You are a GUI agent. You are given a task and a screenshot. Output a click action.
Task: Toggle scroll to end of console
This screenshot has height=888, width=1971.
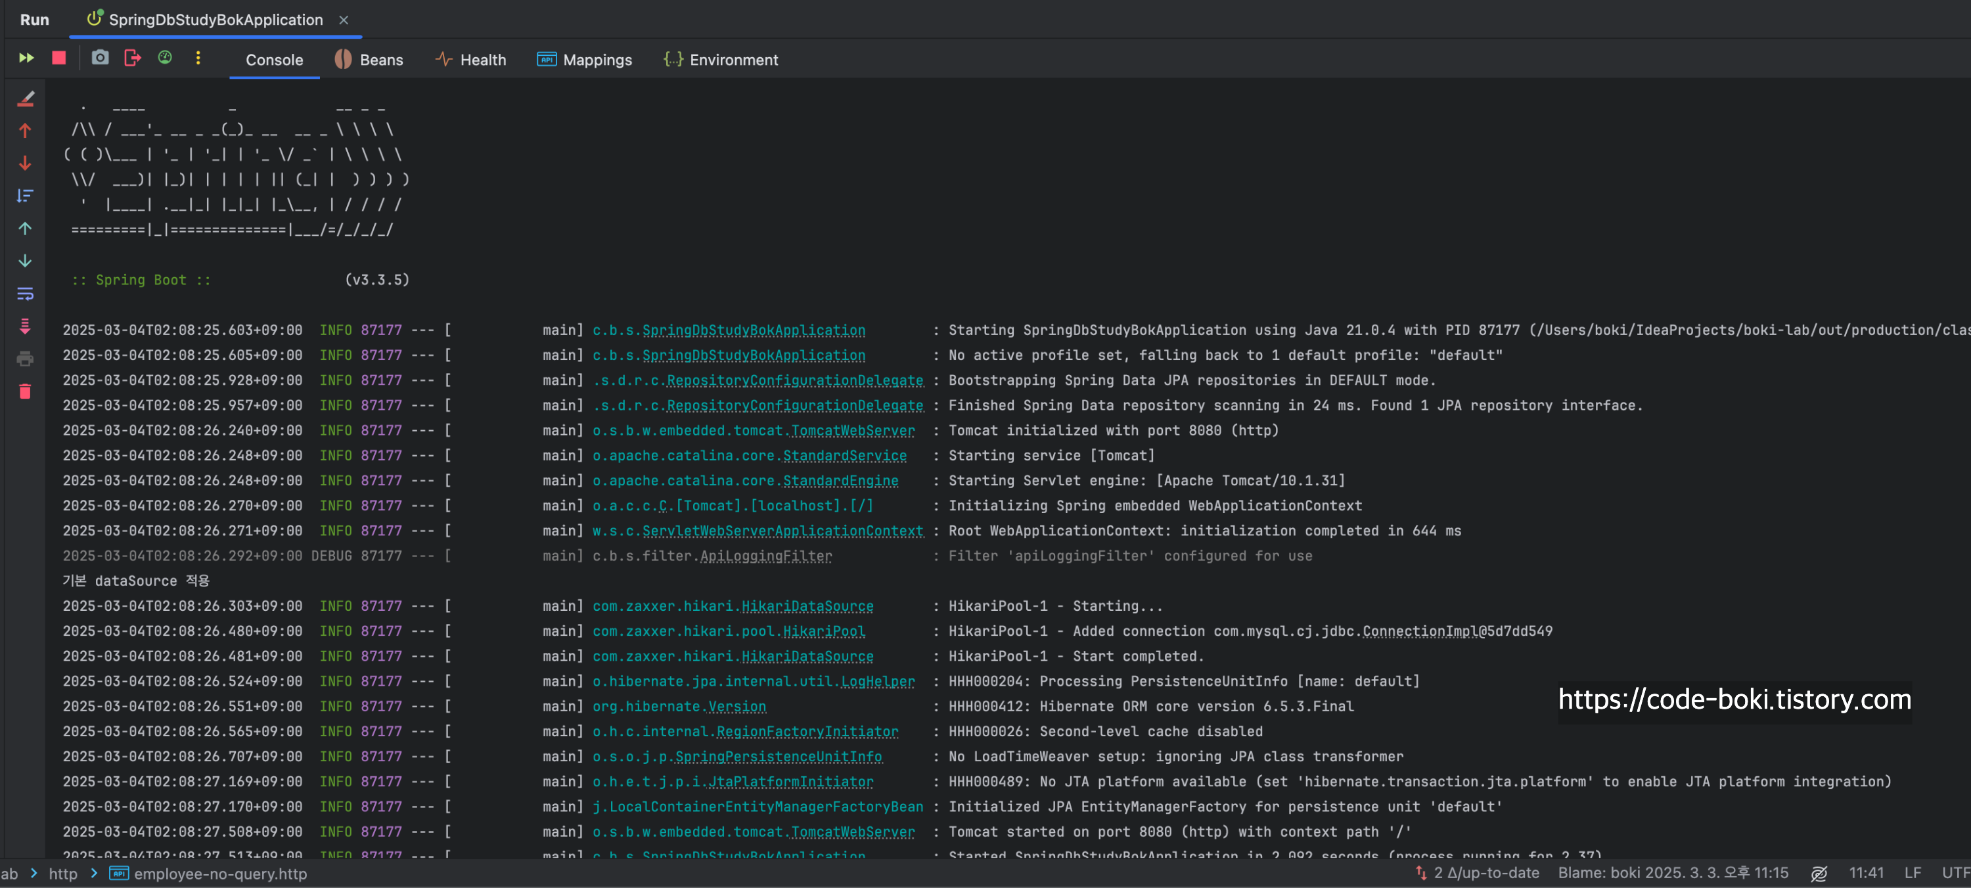point(25,326)
